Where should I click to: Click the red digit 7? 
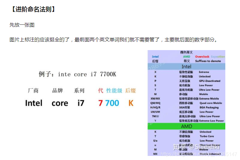(100, 103)
